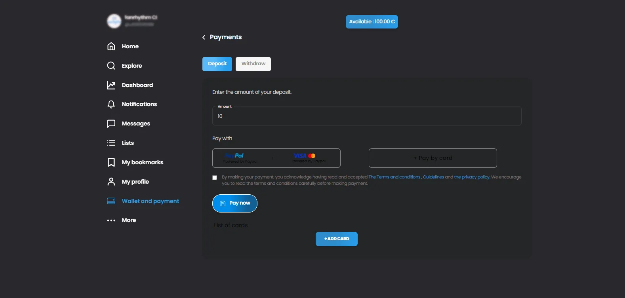Click the bookmark icon in sidebar
The image size is (625, 298).
coord(111,162)
